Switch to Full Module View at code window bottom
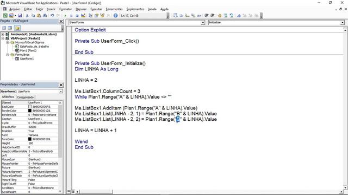348x195 pixels. click(73, 191)
